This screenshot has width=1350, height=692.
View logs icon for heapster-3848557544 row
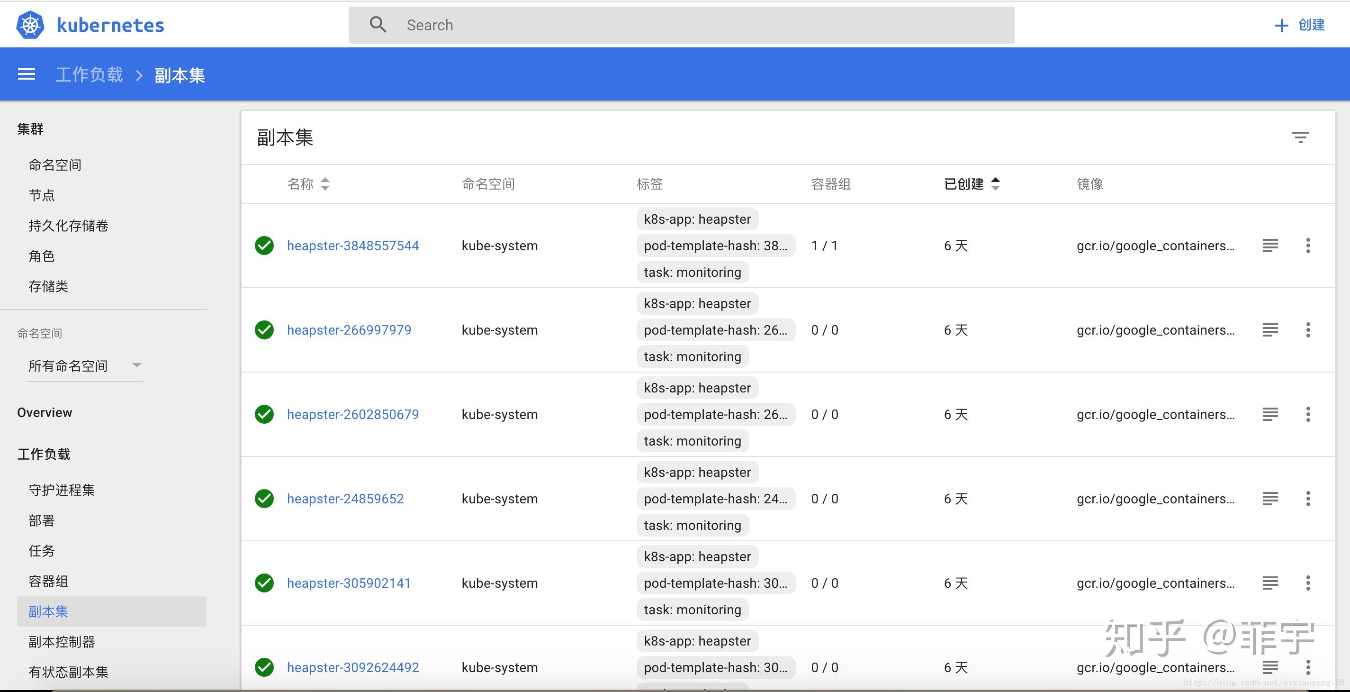[1270, 246]
